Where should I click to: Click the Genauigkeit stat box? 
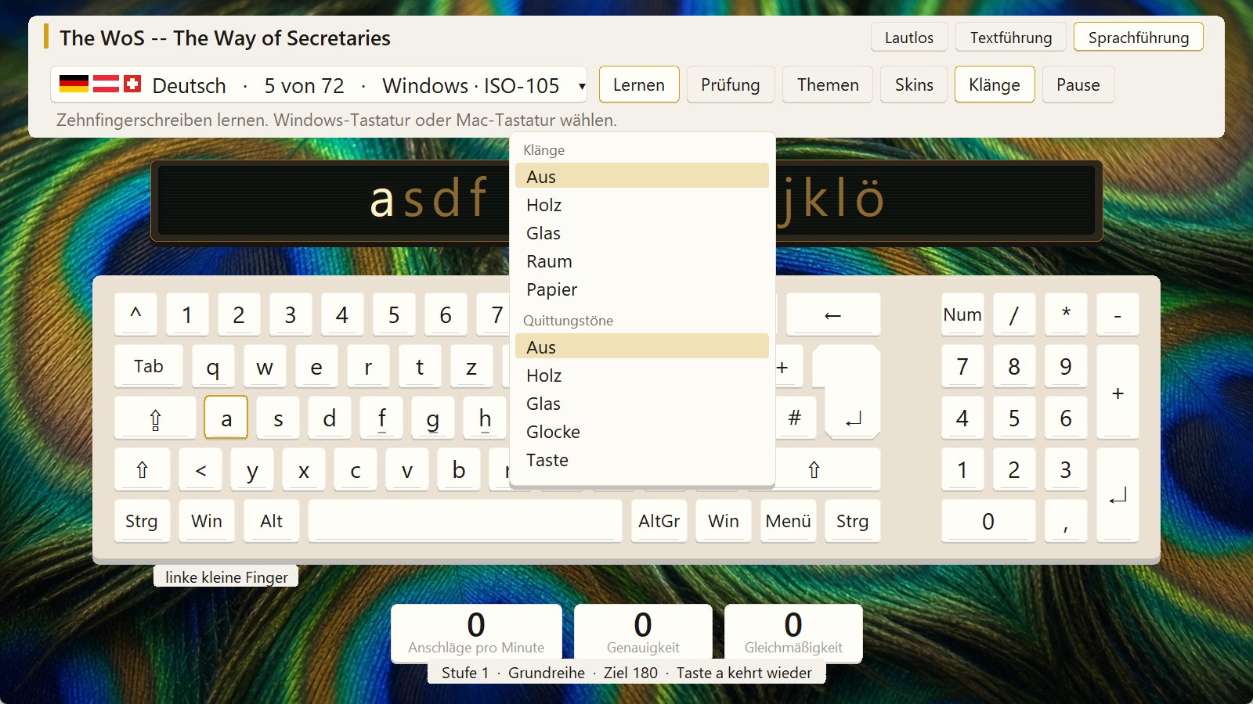click(643, 633)
